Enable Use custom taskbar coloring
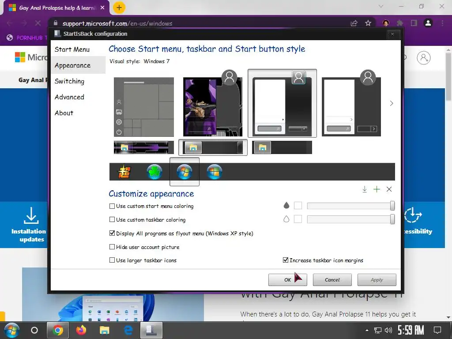Viewport: 452px width, 339px height. coord(112,220)
